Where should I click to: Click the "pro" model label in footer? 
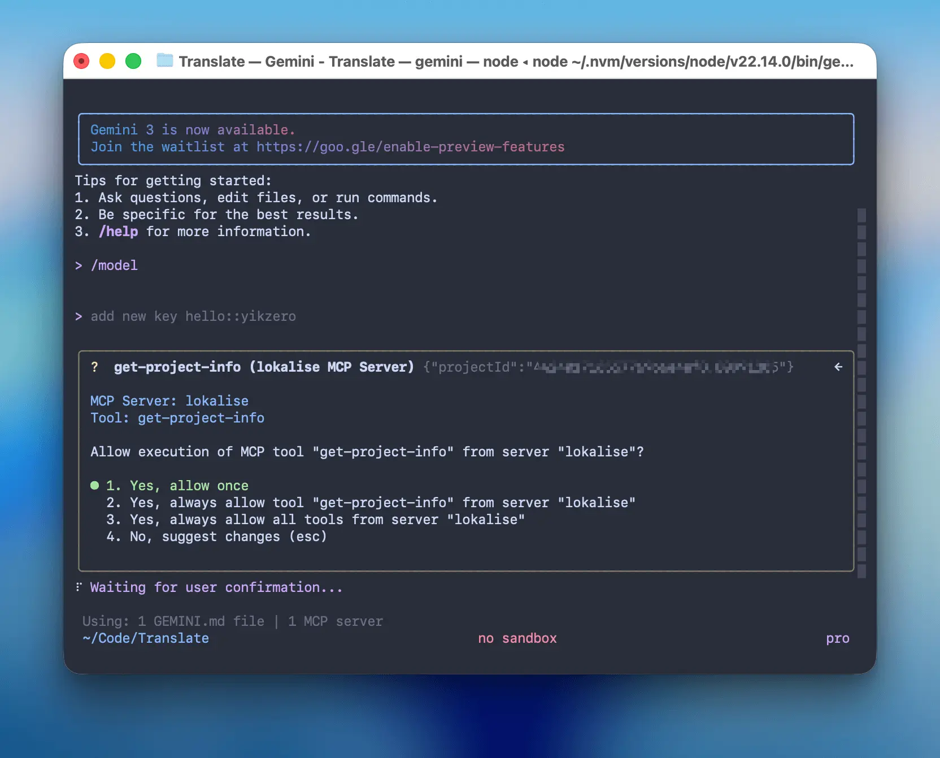click(x=837, y=638)
